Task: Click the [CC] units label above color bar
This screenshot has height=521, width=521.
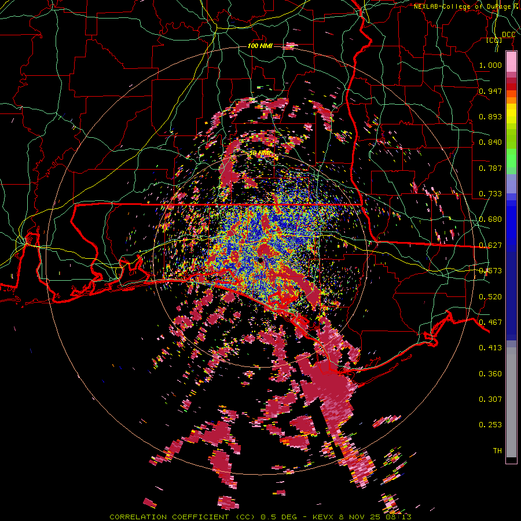Action: pyautogui.click(x=494, y=40)
